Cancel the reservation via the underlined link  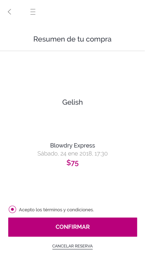(72, 246)
